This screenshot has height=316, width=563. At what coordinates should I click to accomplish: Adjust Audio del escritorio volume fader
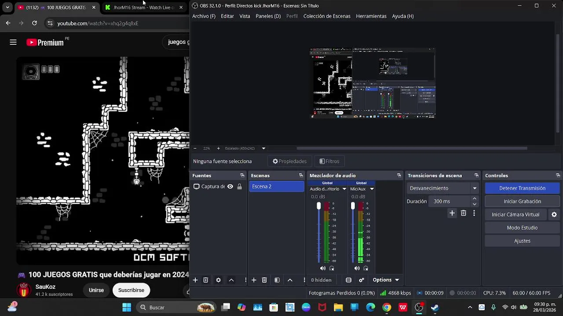point(319,206)
